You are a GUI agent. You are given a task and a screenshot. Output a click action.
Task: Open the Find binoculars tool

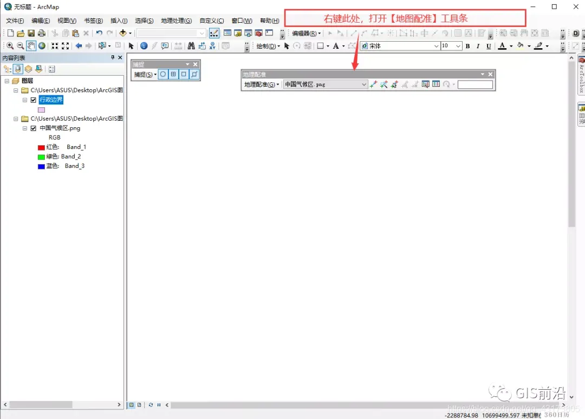point(191,45)
